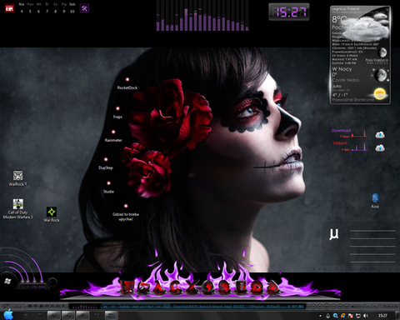Screen dimensions: 400x320
Task: Open Rainmeter from the launcher list
Action: coord(113,136)
